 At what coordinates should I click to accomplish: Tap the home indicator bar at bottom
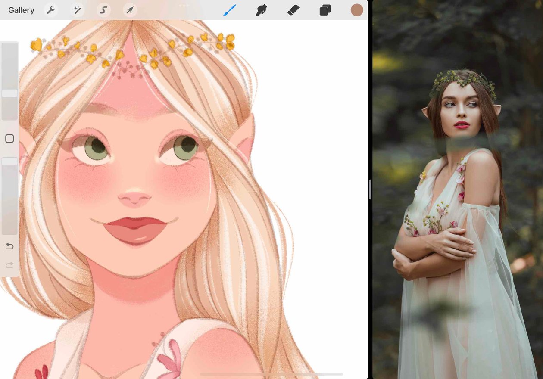271,374
